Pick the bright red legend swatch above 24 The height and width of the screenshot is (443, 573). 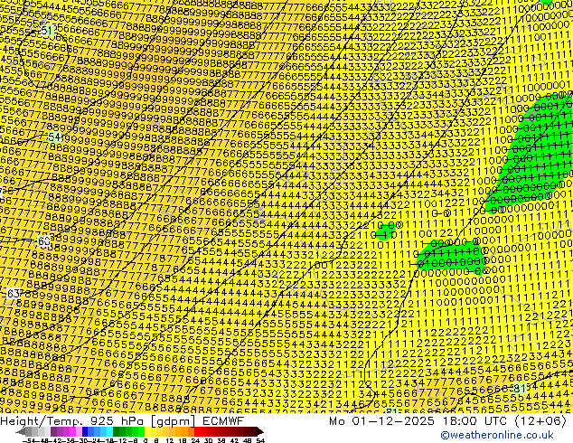(197, 431)
